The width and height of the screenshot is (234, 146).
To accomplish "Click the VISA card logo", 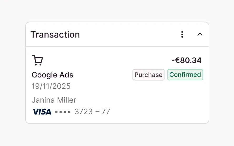I will (42, 112).
